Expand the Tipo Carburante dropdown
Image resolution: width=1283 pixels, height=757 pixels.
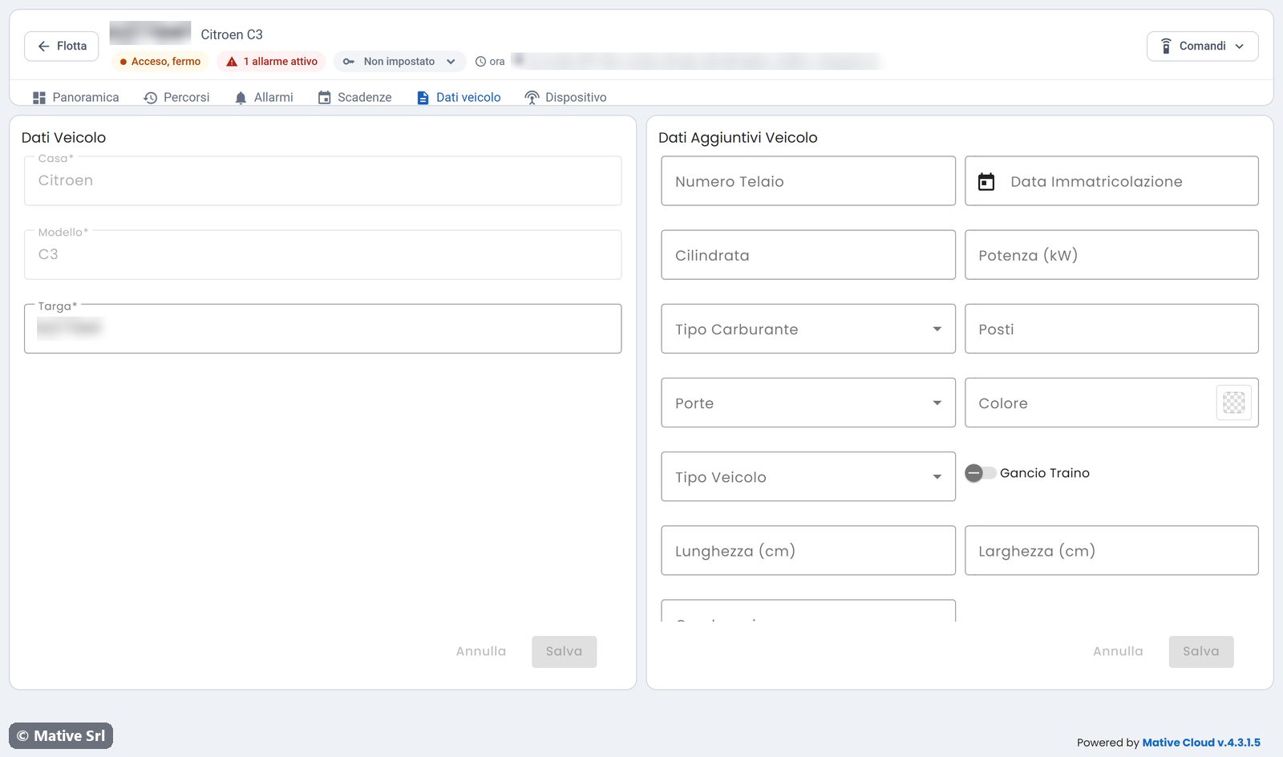pyautogui.click(x=808, y=329)
